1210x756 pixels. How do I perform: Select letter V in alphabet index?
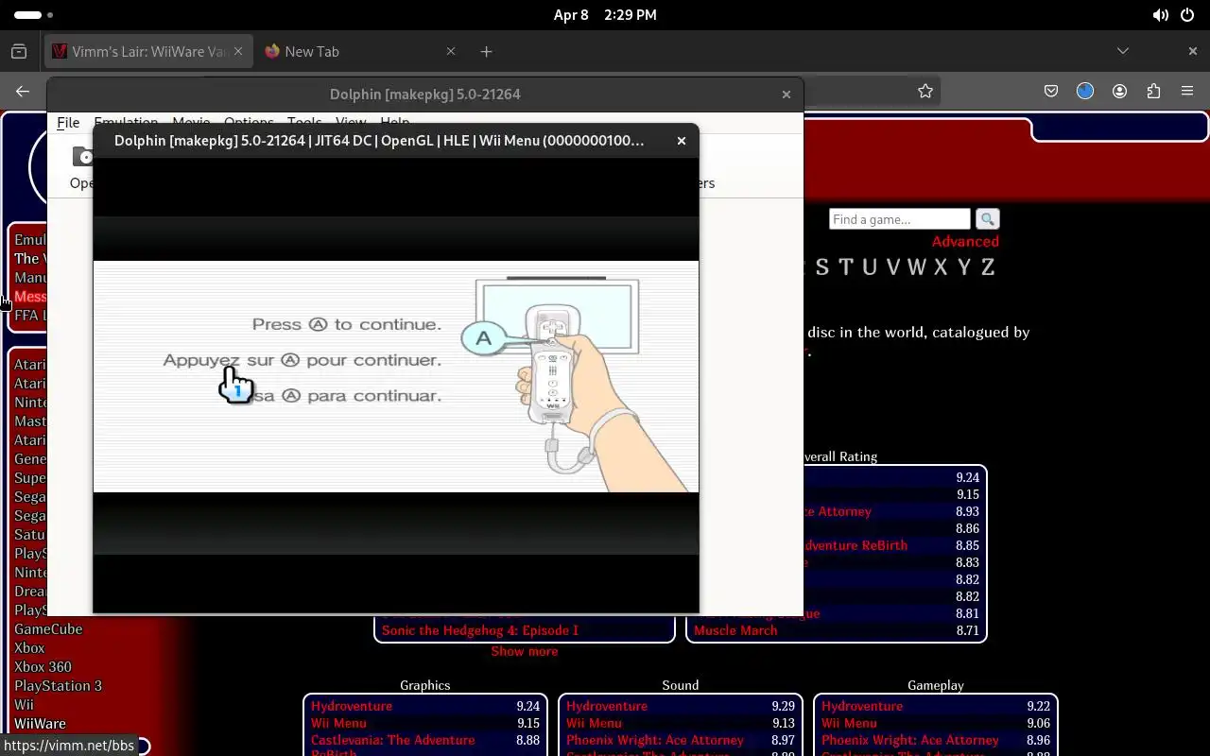pyautogui.click(x=892, y=267)
